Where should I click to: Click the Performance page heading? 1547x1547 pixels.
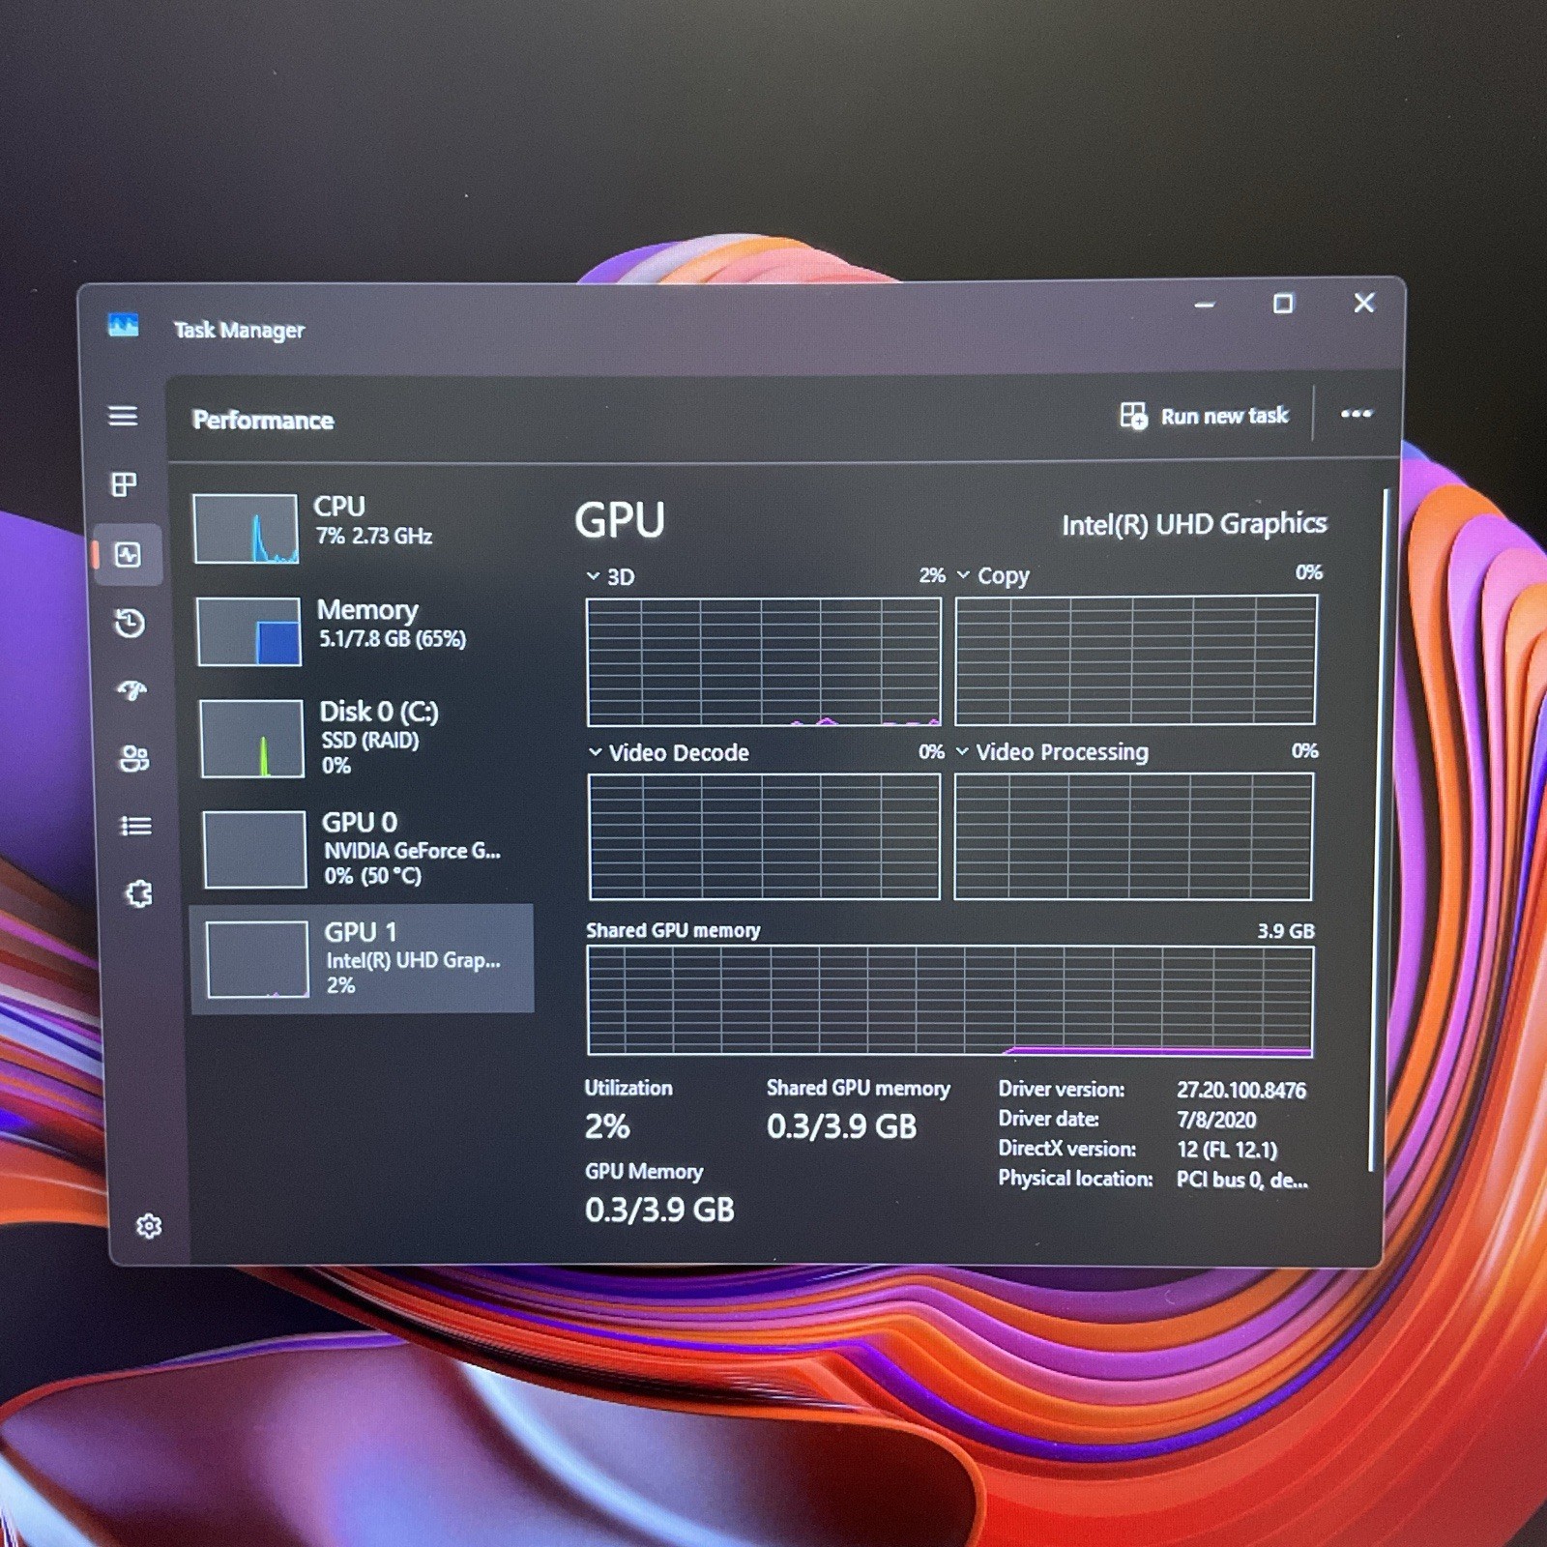[263, 420]
